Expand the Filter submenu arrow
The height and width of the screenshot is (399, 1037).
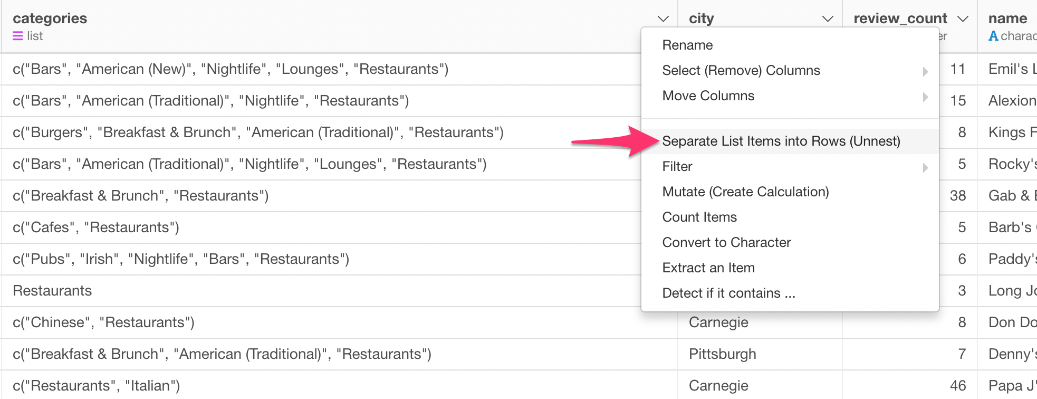tap(925, 167)
